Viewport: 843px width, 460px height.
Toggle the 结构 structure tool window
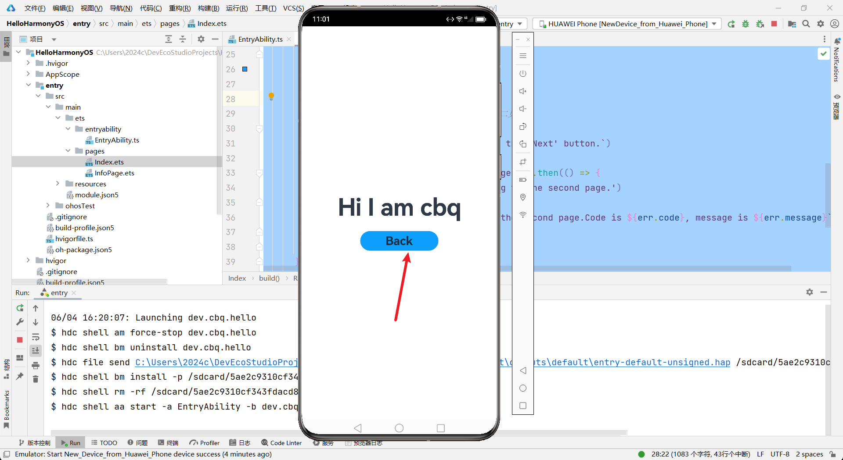(6, 369)
